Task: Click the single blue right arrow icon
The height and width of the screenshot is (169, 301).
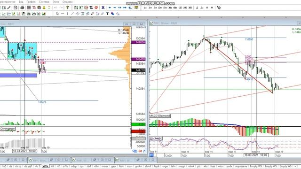Action: 115,8
